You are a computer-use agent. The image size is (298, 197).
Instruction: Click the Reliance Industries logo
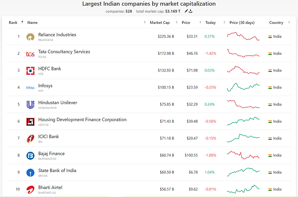click(x=31, y=37)
